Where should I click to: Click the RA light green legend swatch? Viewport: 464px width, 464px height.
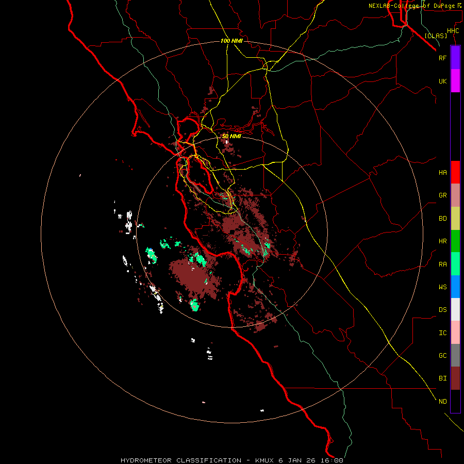[455, 264]
